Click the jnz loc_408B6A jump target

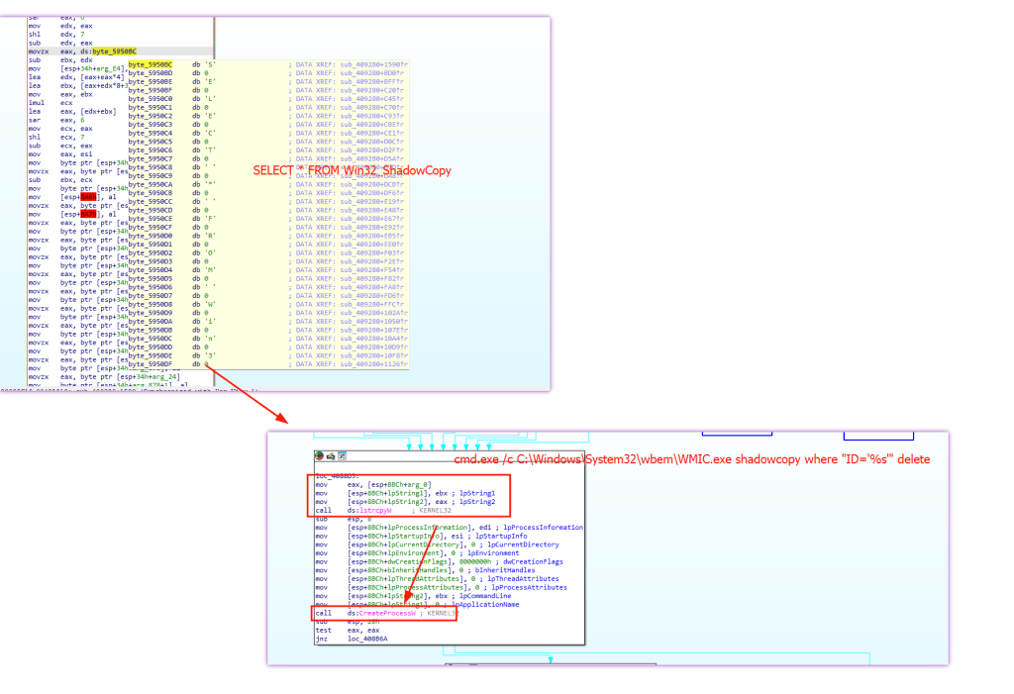[367, 639]
